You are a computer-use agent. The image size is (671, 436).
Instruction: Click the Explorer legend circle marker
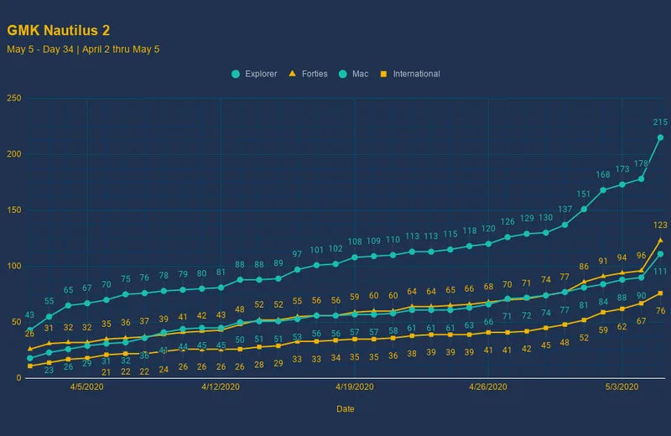(x=236, y=74)
